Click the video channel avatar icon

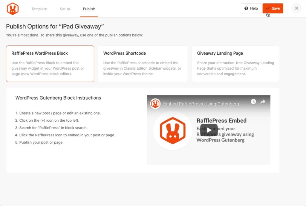tap(155, 104)
